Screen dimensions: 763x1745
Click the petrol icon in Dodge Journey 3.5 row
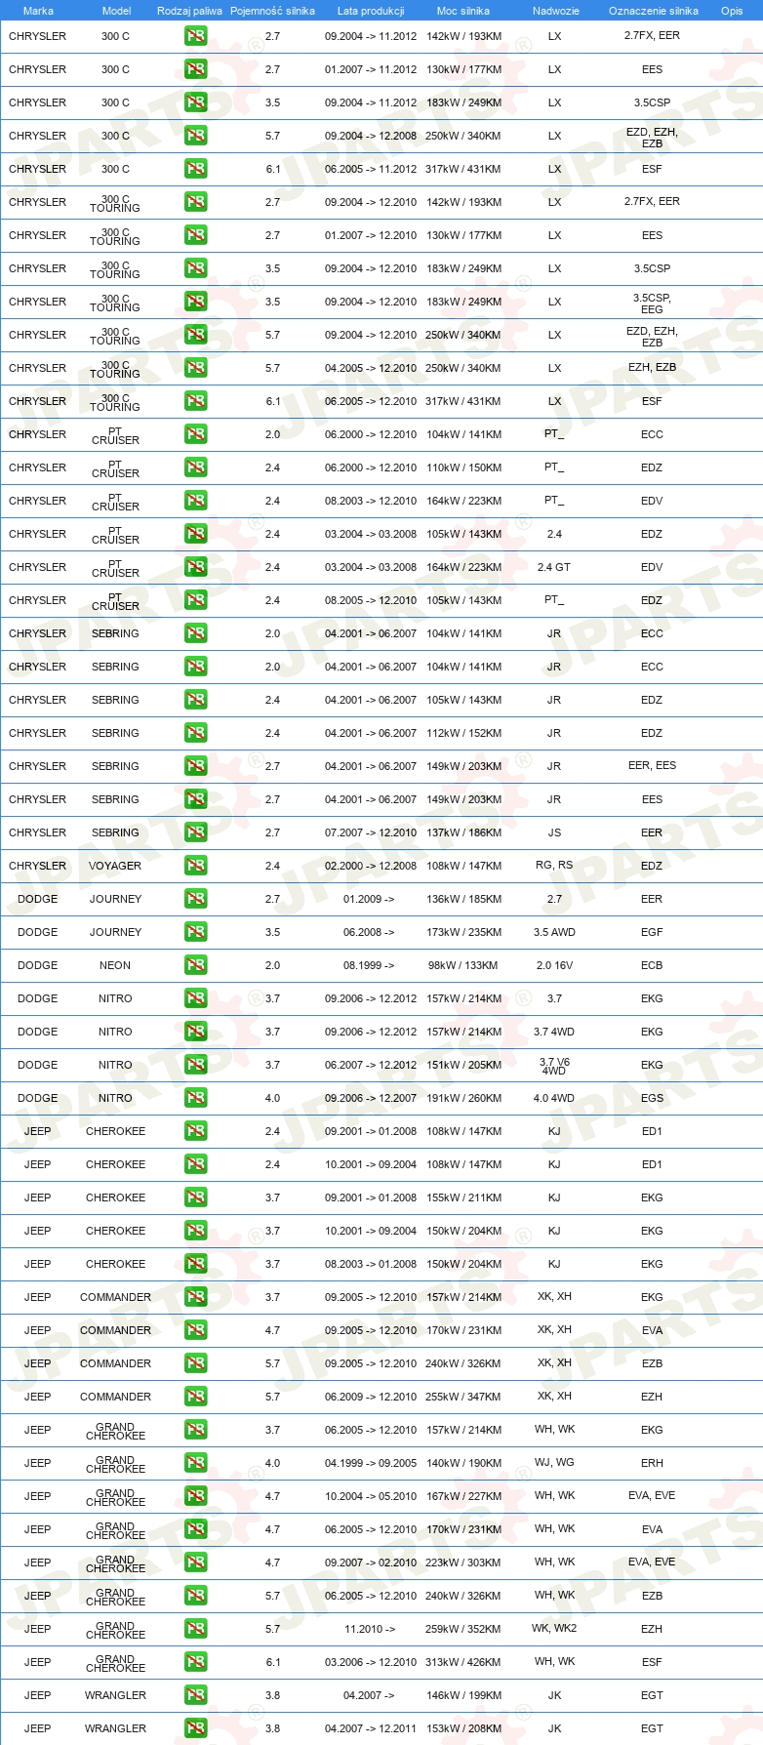coord(195,932)
